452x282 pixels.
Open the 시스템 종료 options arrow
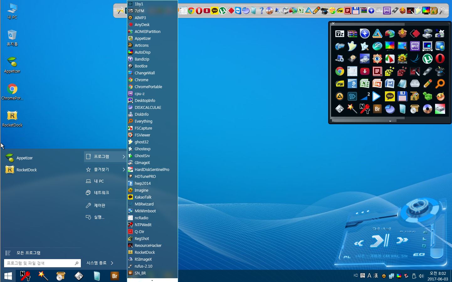[x=112, y=263]
